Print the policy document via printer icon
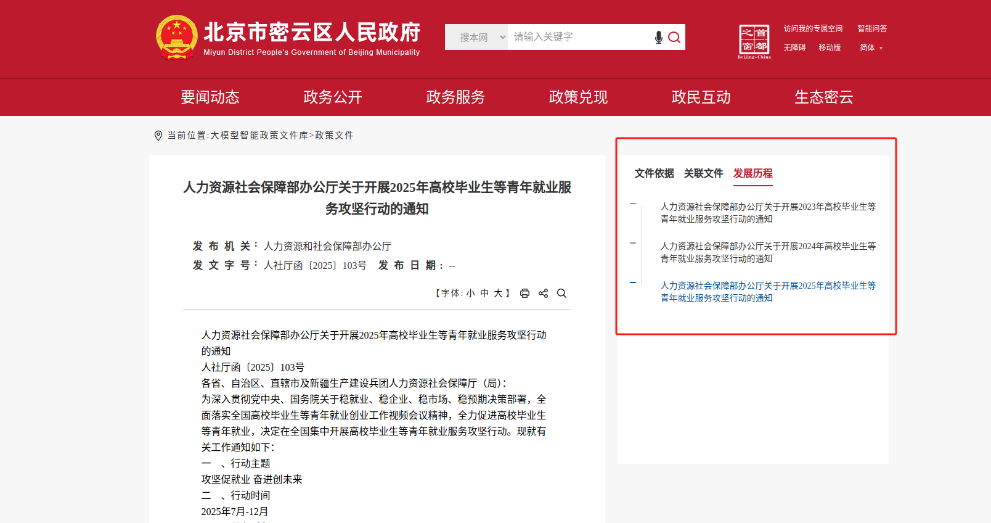Screen dimensions: 991x523 point(524,294)
